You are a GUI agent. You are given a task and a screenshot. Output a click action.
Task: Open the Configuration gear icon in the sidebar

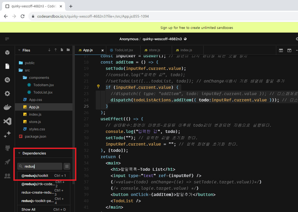point(7,94)
